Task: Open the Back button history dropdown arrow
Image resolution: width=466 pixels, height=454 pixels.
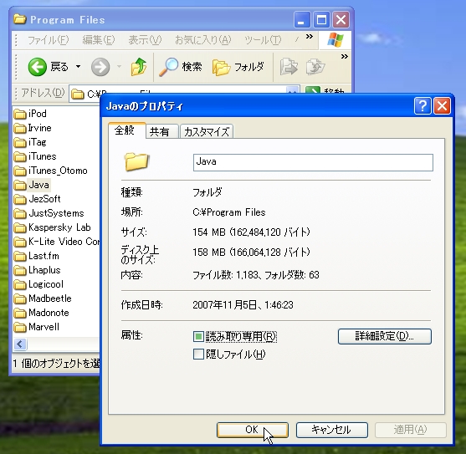Action: pyautogui.click(x=78, y=67)
